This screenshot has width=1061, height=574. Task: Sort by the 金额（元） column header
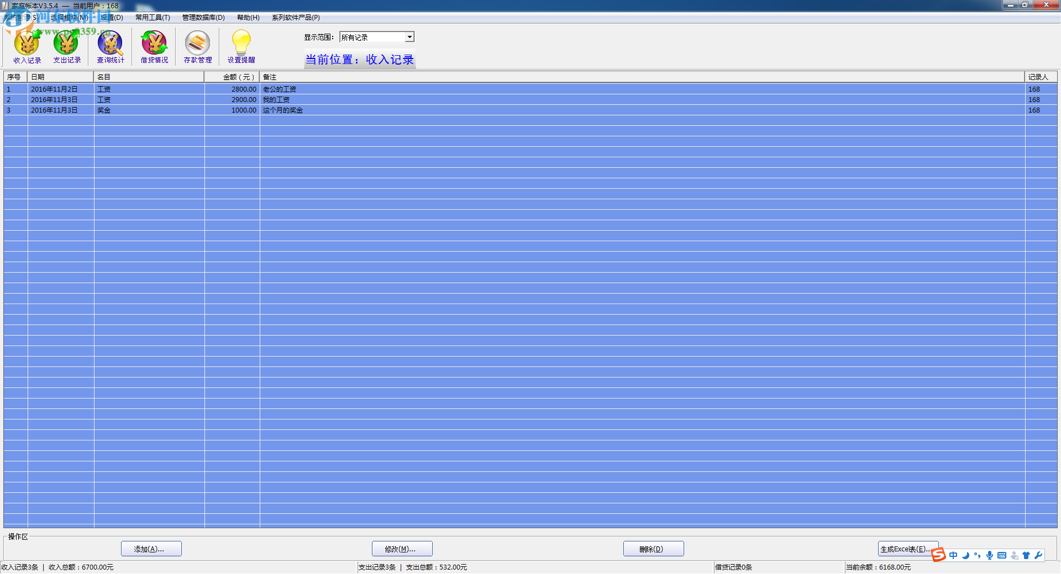(x=232, y=77)
